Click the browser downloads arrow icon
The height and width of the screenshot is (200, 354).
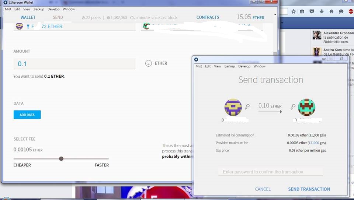[x=322, y=11]
